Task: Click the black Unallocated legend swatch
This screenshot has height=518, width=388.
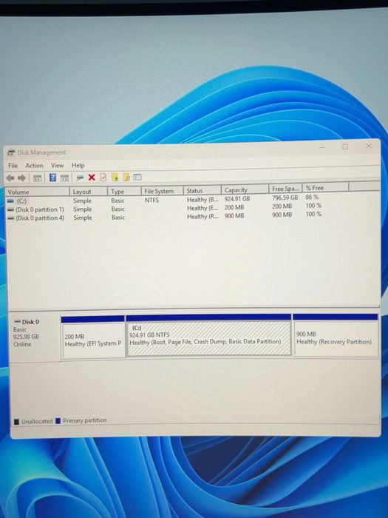Action: point(16,422)
